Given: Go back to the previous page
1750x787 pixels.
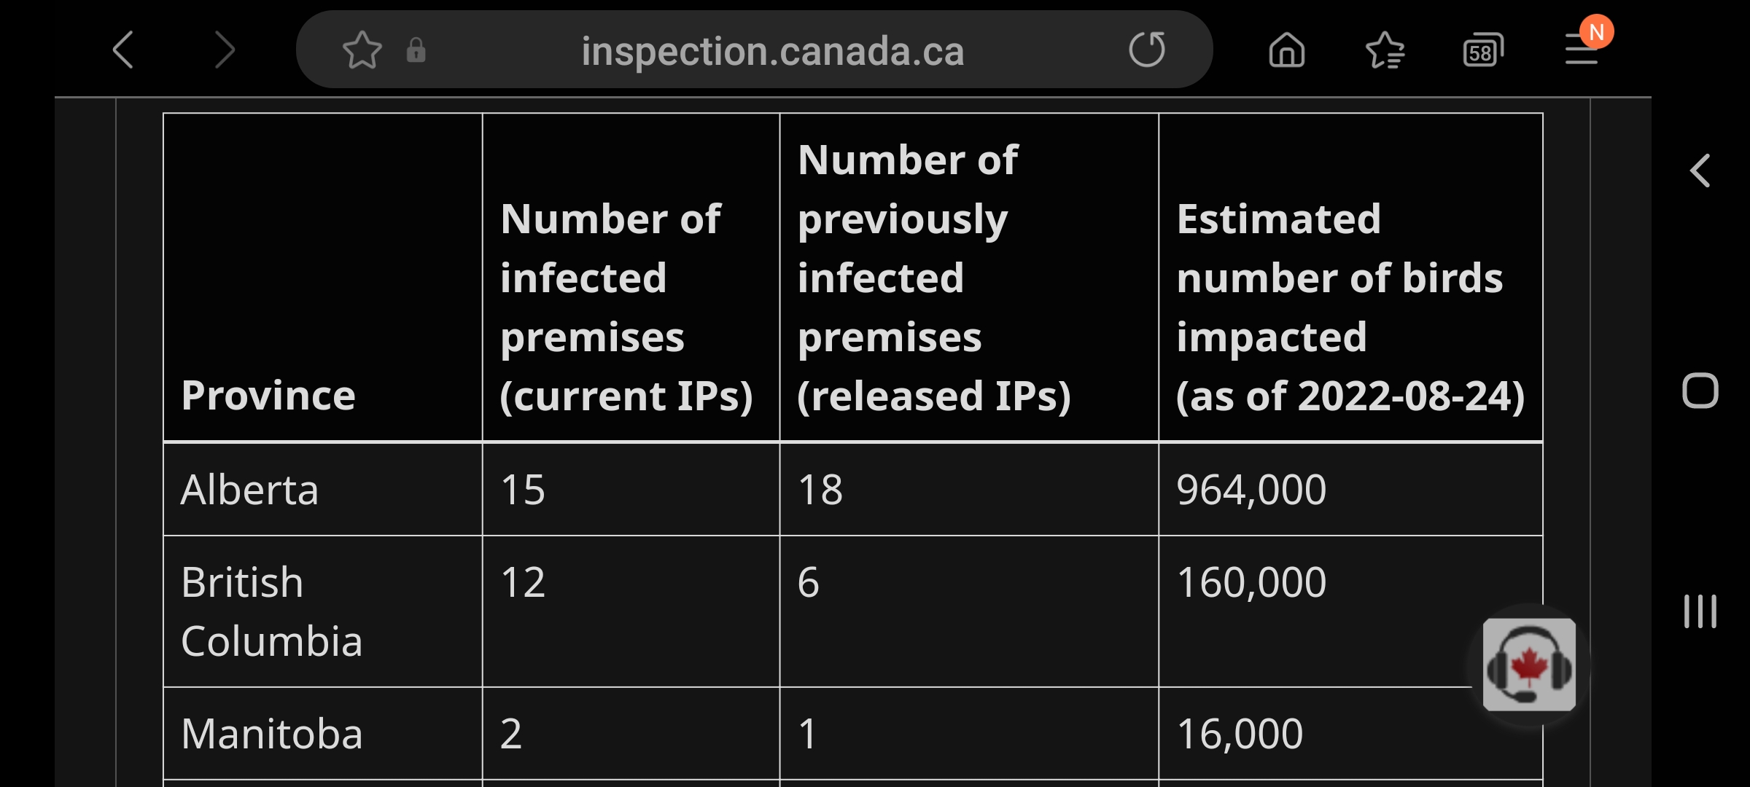Looking at the screenshot, I should (124, 50).
